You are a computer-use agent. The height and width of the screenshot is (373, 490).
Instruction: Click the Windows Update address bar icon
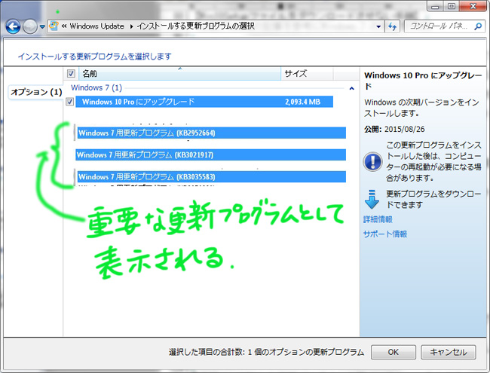[54, 26]
